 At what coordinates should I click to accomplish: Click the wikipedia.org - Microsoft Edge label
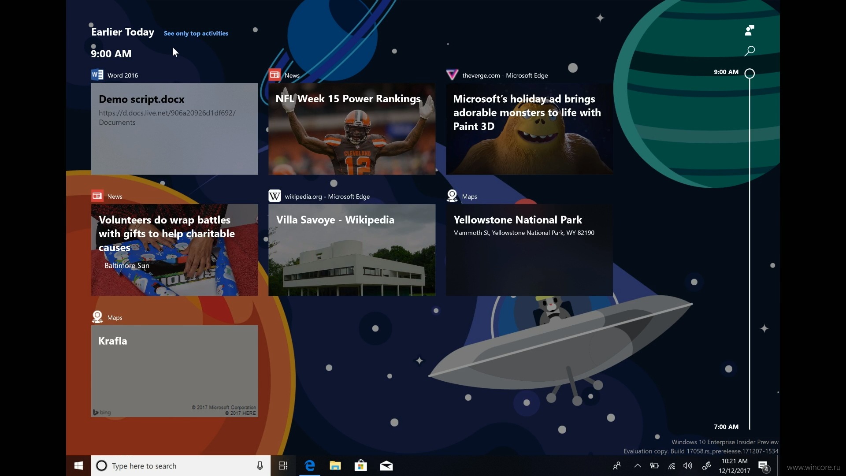coord(327,197)
